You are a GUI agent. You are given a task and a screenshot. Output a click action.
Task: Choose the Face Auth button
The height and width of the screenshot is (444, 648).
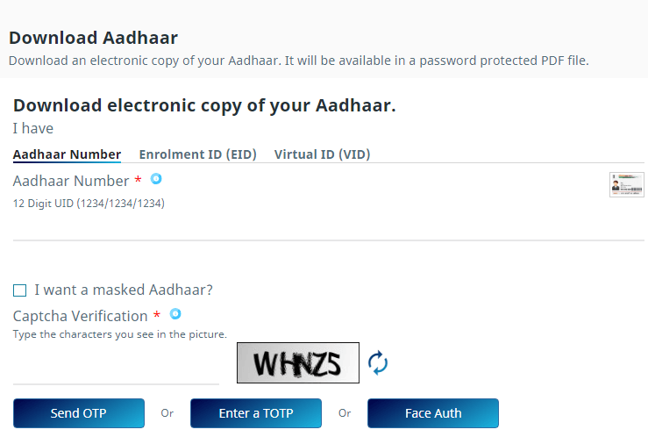tap(433, 413)
